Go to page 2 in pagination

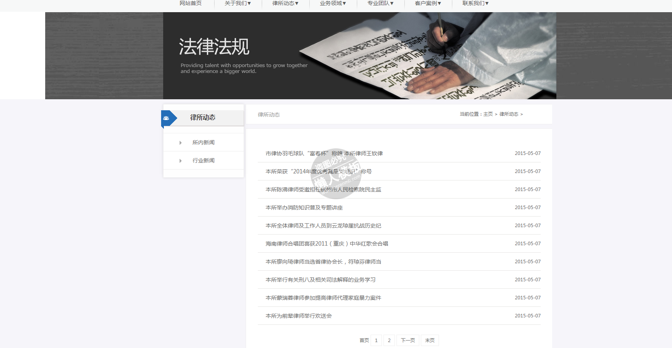coord(389,340)
